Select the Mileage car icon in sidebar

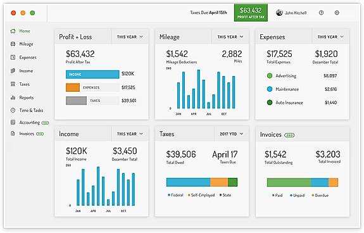13,44
